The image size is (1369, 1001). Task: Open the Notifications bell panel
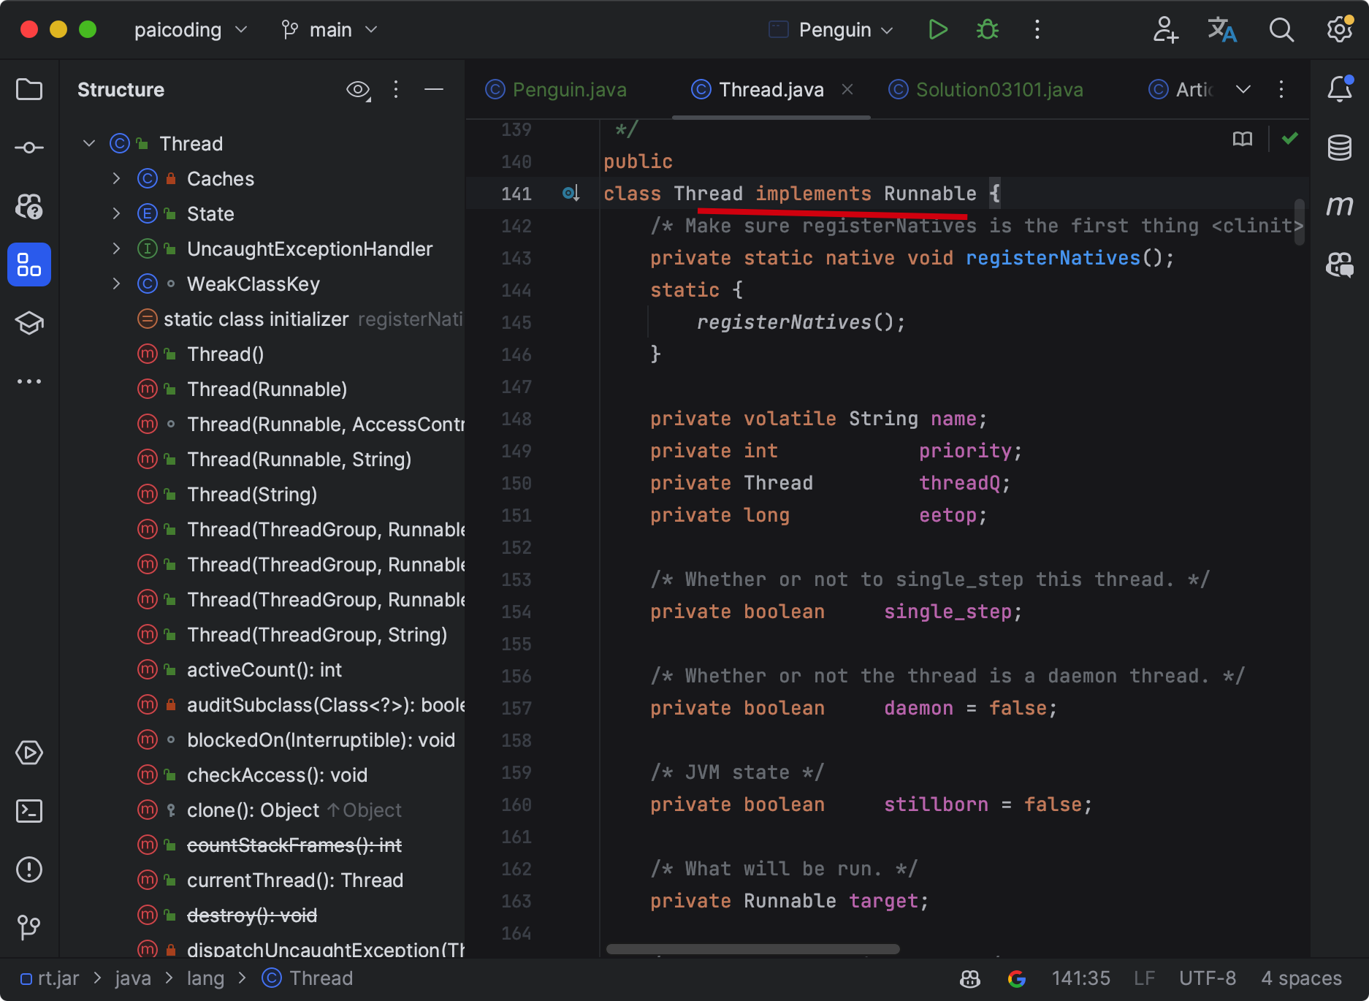point(1340,89)
